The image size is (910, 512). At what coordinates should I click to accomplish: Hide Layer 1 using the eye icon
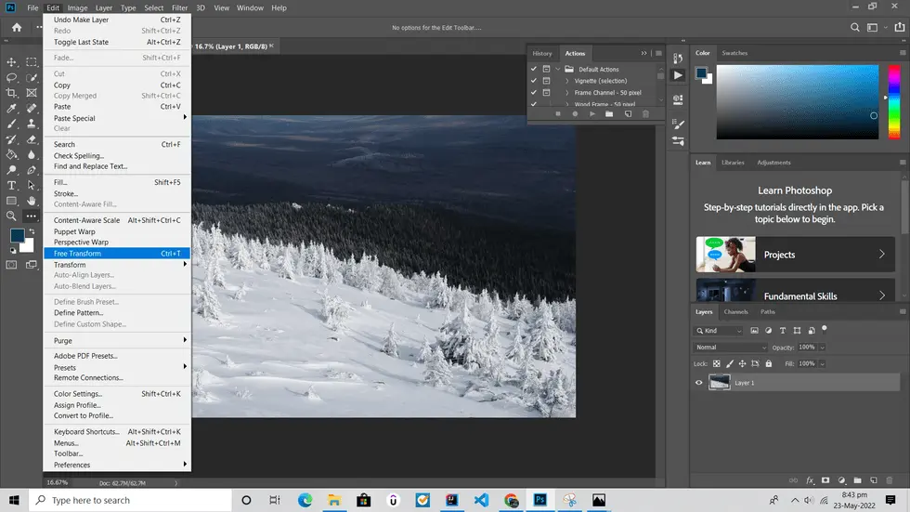pos(699,382)
